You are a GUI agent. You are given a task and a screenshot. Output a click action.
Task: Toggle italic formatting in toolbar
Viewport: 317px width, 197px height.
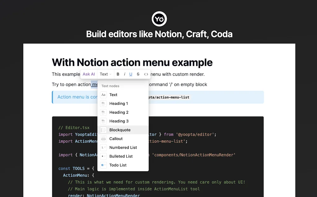(124, 74)
